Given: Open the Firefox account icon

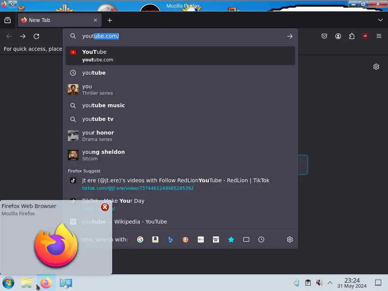Looking at the screenshot, I should tap(338, 36).
